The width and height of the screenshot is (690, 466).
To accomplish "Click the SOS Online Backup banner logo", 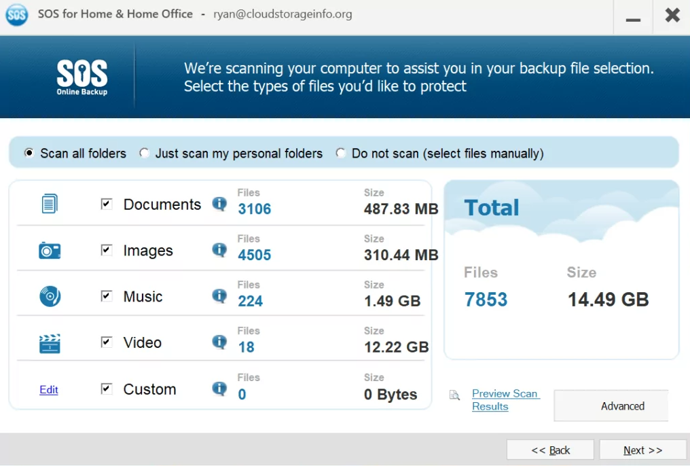I will pyautogui.click(x=82, y=77).
